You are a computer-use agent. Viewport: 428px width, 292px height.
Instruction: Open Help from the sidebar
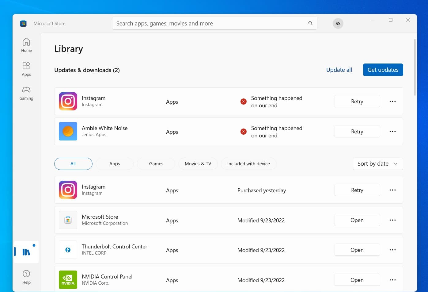26,277
